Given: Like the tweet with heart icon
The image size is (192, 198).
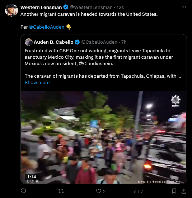Looking at the screenshot, I should pos(99,191).
